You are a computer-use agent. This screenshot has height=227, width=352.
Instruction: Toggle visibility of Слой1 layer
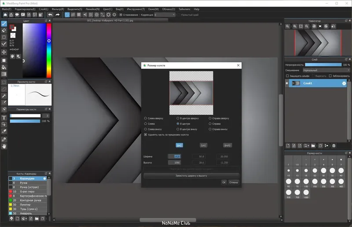[x=287, y=83]
